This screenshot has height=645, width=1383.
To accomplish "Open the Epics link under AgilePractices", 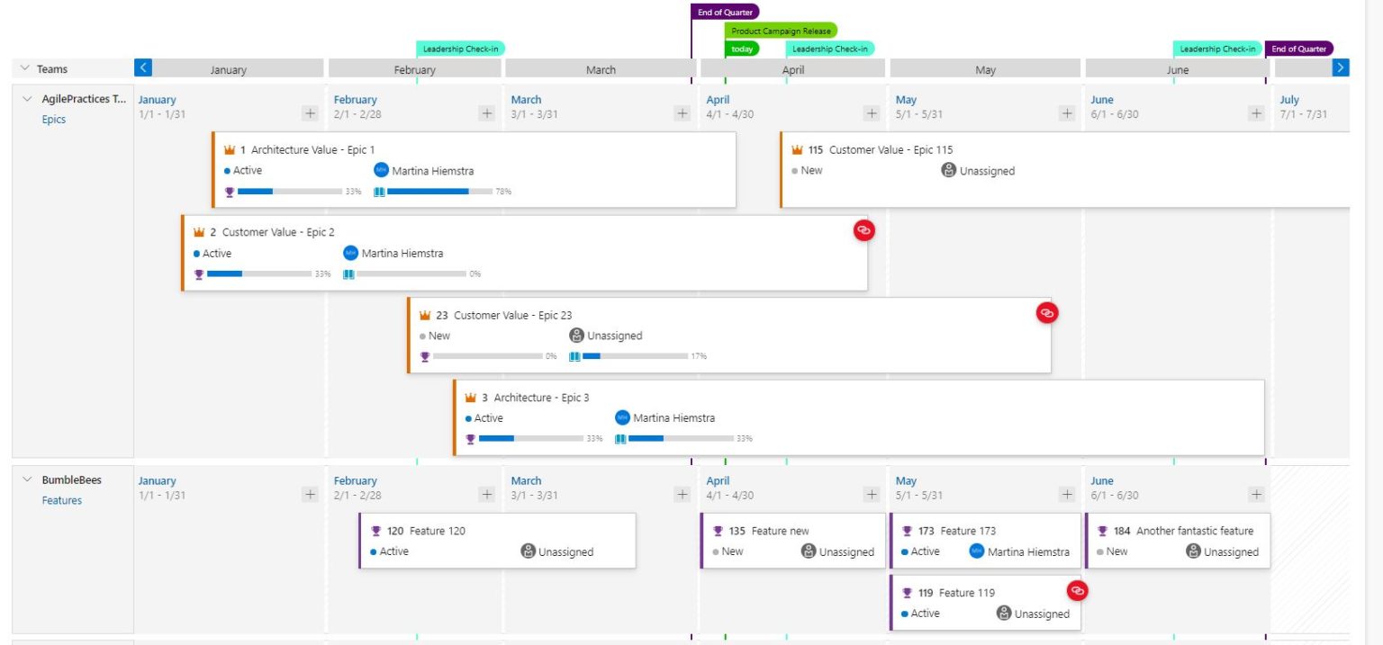I will (53, 119).
